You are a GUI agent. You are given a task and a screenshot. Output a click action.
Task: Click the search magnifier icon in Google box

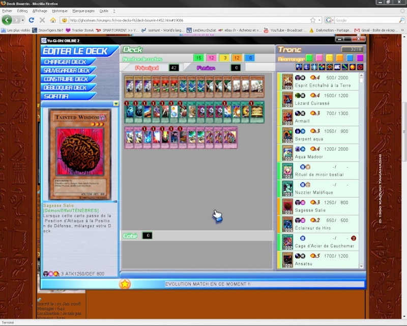[x=401, y=20]
